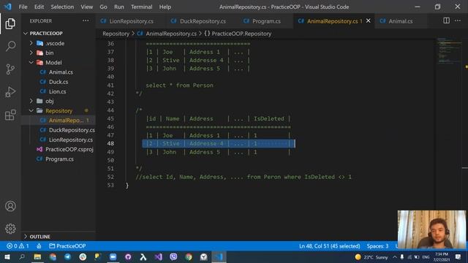Open Animal.cs in the Model folder

(x=61, y=72)
